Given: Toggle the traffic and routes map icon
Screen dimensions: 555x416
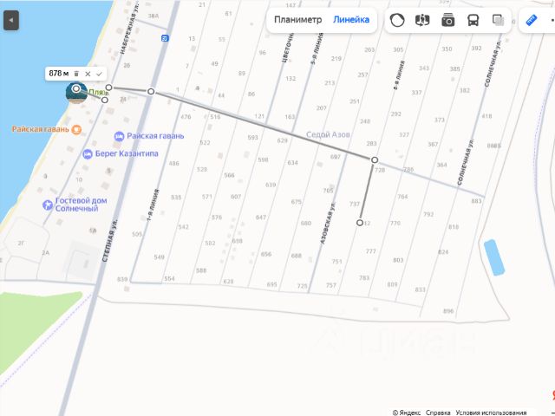Looking at the screenshot, I should point(422,20).
